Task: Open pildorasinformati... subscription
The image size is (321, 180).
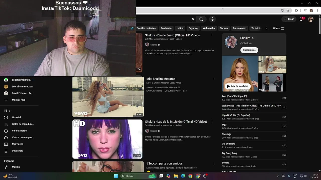Action: (x=19, y=80)
